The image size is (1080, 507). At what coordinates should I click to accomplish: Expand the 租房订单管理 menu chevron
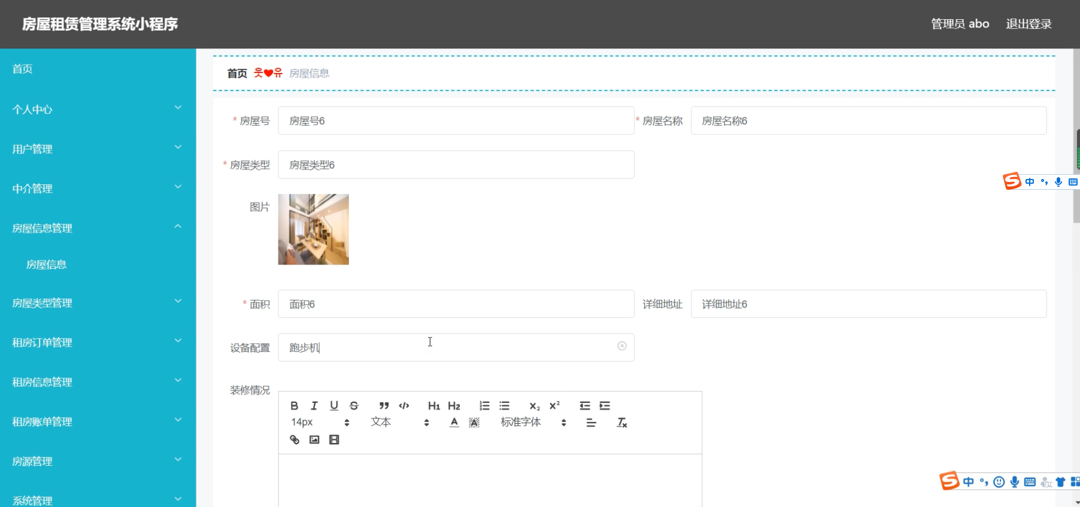(178, 341)
